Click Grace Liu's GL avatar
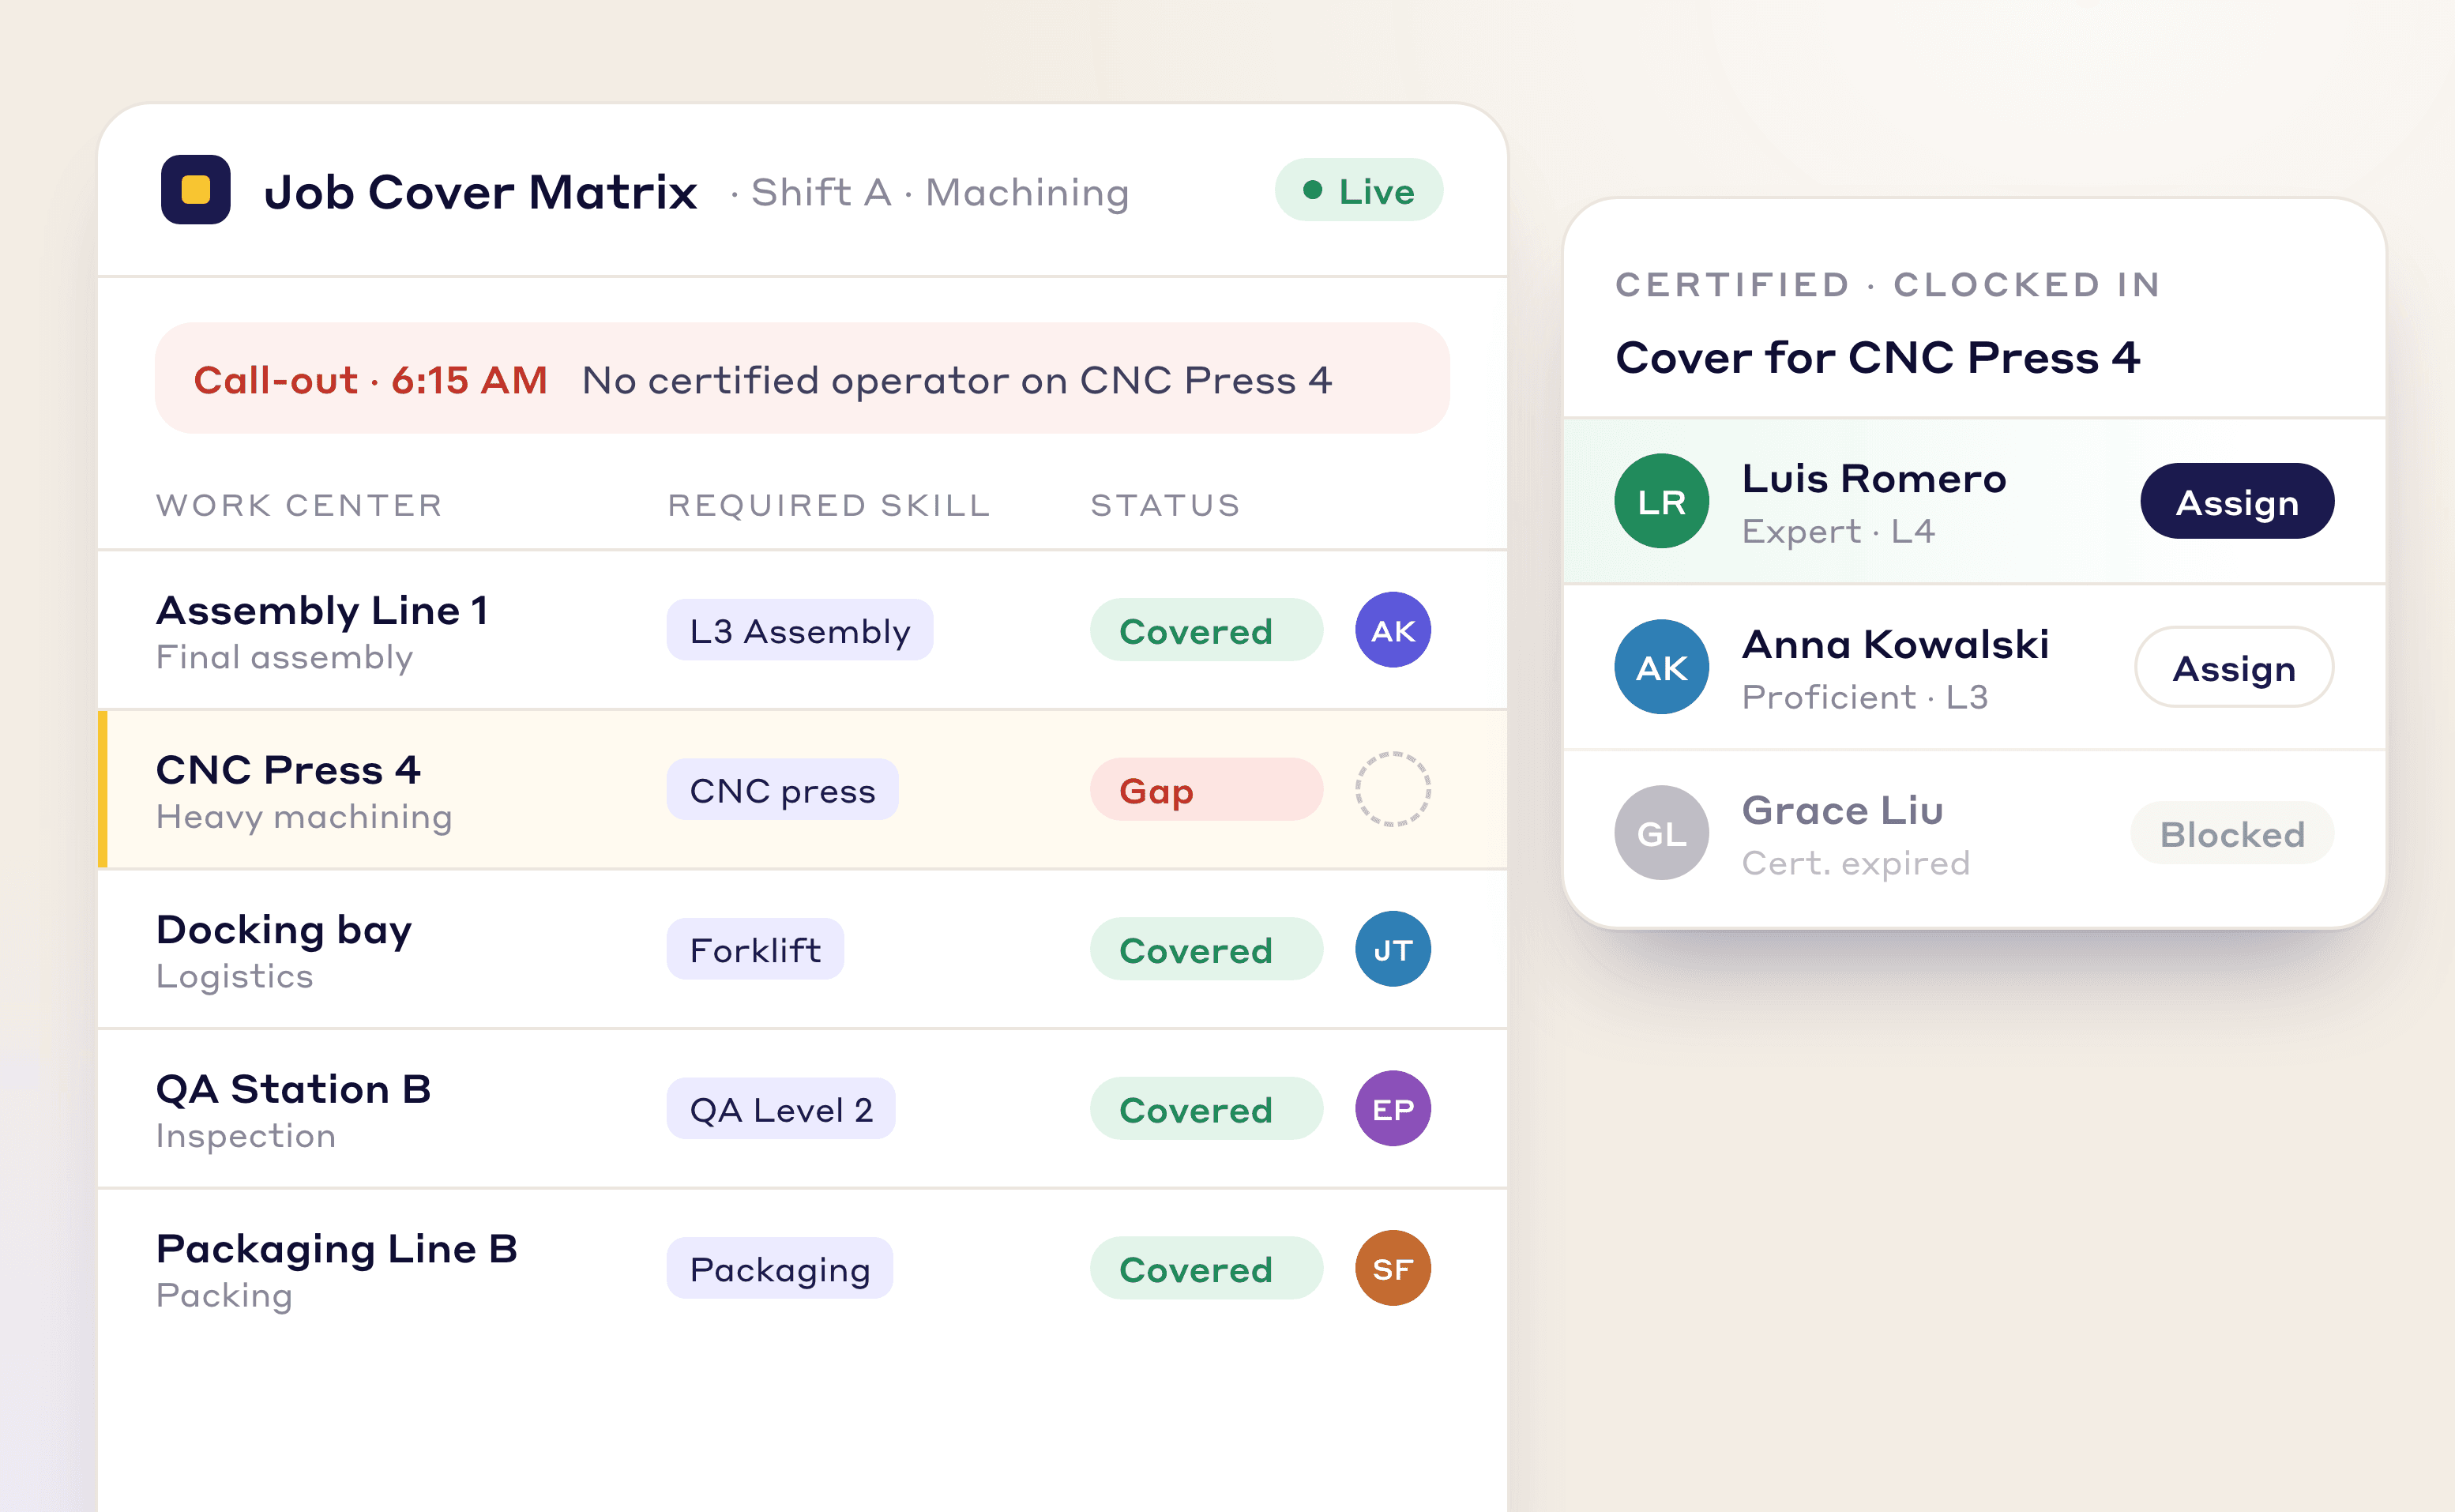Viewport: 2455px width, 1512px height. [1661, 833]
